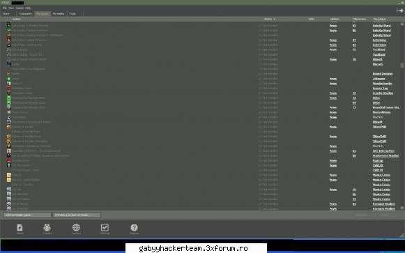This screenshot has height=253, width=405.
Task: Open the Freeze Tag developer link
Action: click(x=380, y=88)
